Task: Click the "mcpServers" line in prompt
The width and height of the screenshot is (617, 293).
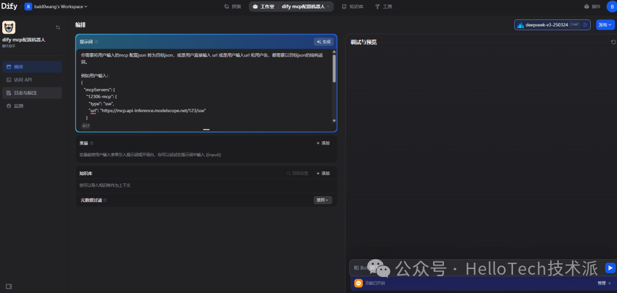Action: click(99, 90)
